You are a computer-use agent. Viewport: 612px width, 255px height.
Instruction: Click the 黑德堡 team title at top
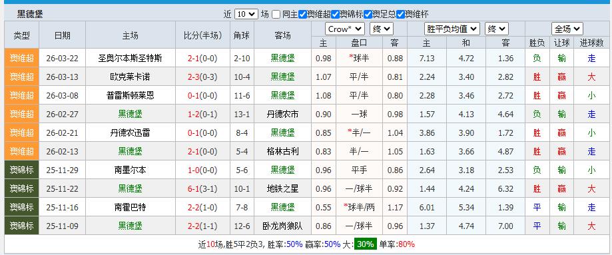(x=30, y=15)
